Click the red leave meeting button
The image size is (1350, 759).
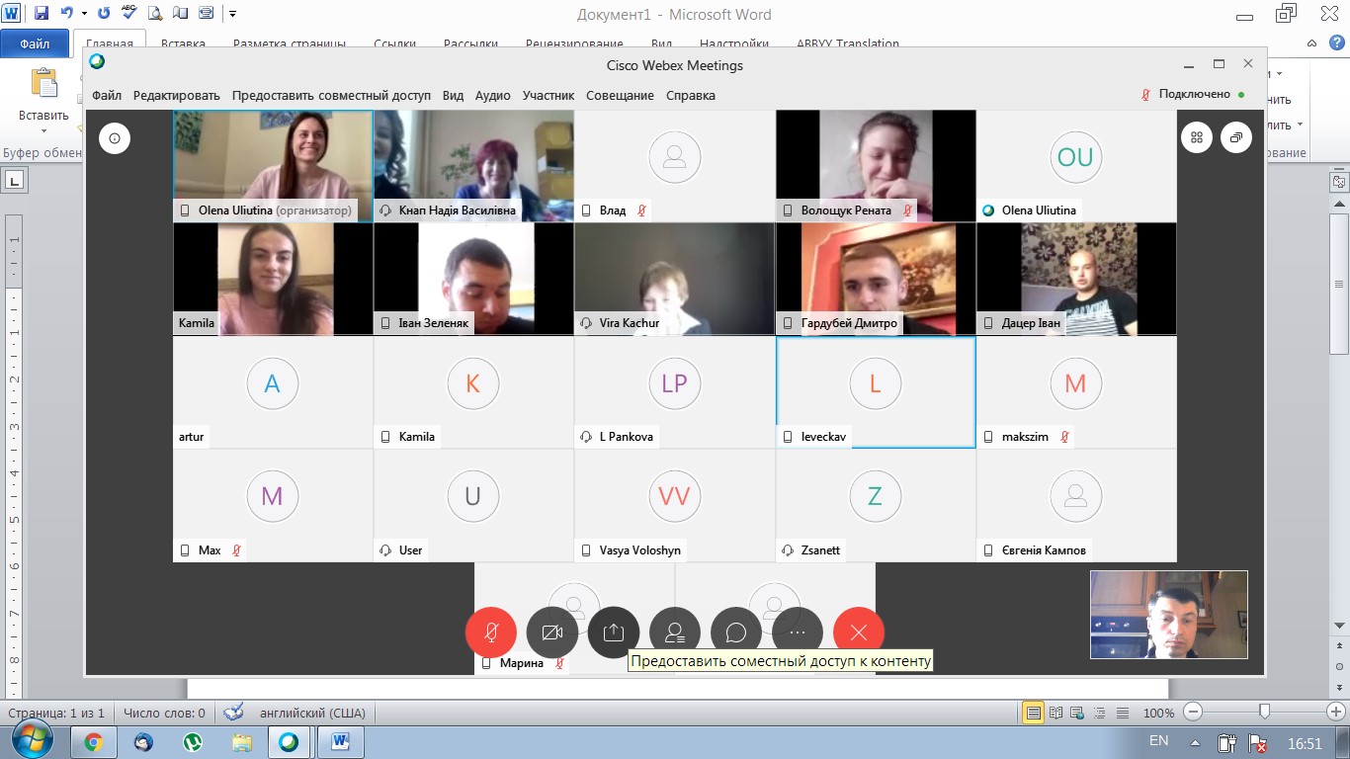point(859,632)
